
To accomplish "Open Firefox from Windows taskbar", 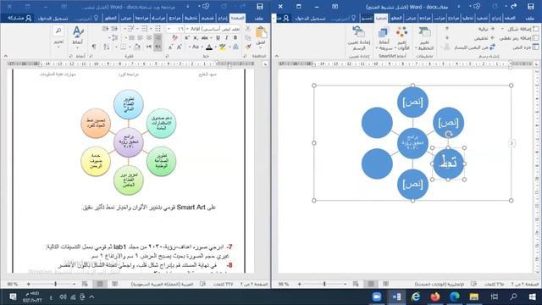I will (x=434, y=297).
